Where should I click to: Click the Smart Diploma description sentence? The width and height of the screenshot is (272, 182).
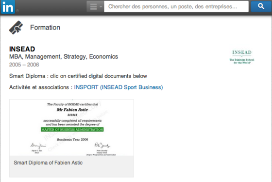[78, 76]
